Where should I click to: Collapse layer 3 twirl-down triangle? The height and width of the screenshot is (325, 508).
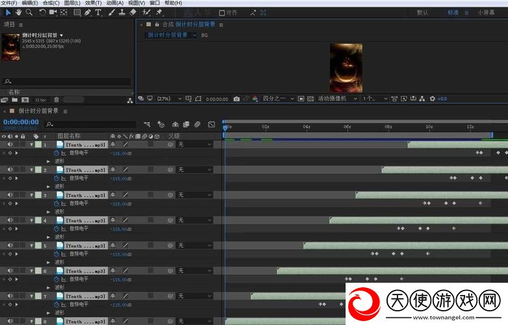(31, 195)
